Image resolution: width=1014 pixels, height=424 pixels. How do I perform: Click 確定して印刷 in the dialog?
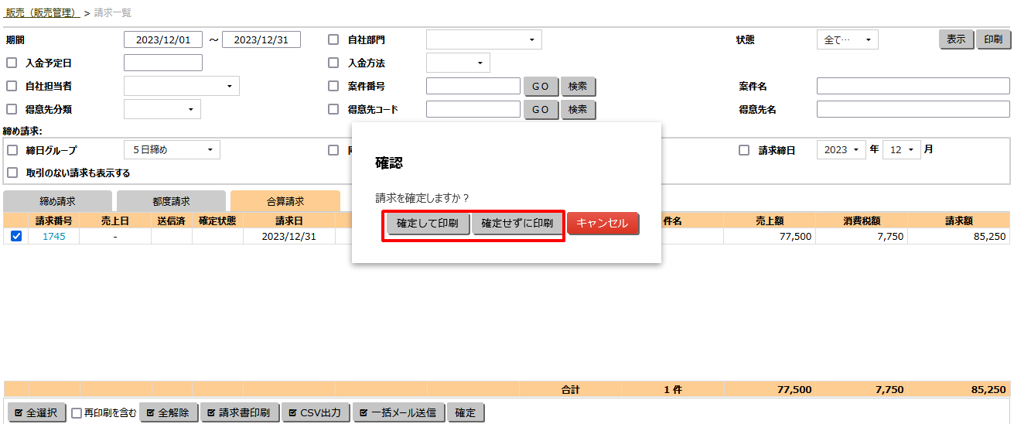[427, 224]
